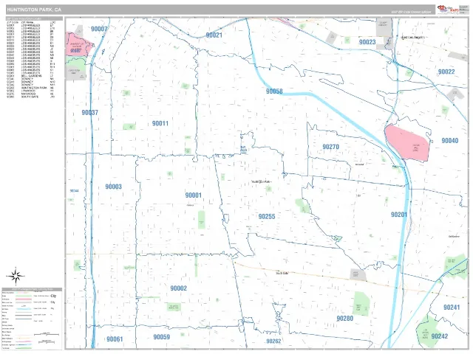Select the 90241 ZIP code label

click(x=452, y=308)
